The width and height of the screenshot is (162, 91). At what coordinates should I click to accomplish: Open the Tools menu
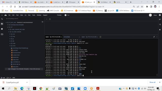tap(34, 15)
